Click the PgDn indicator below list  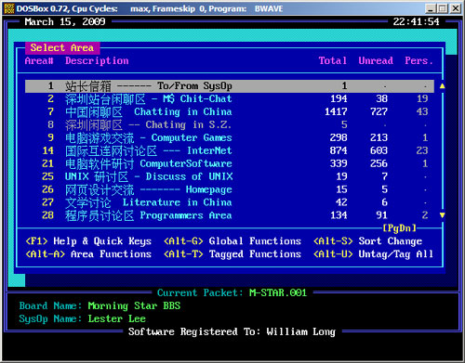click(400, 228)
